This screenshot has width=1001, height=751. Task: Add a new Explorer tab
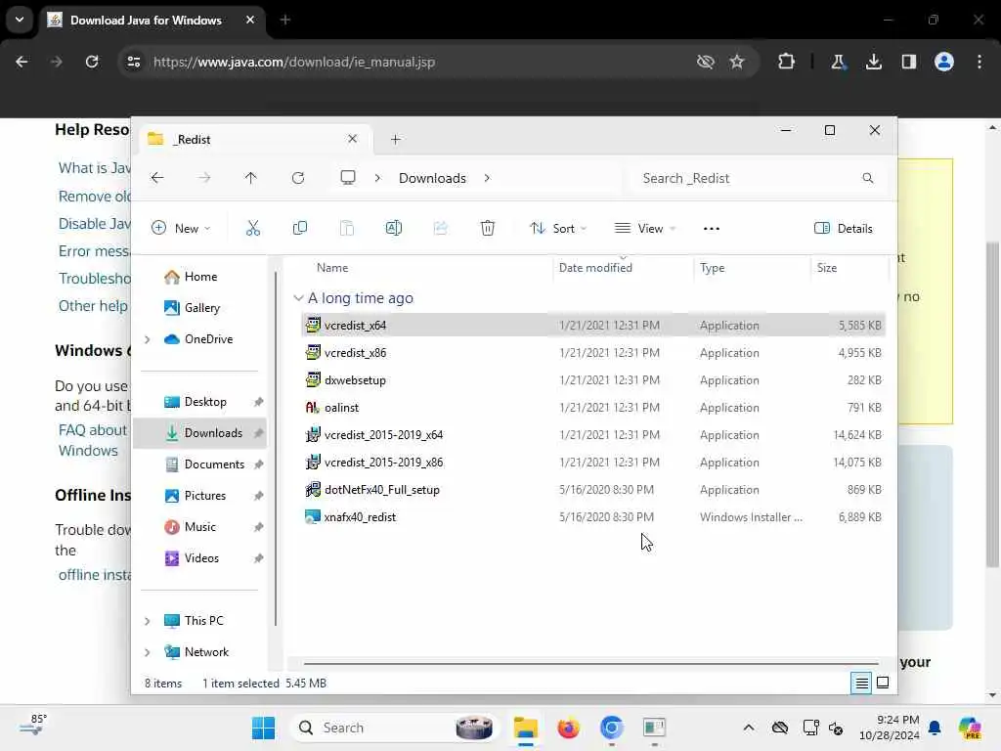click(x=396, y=139)
